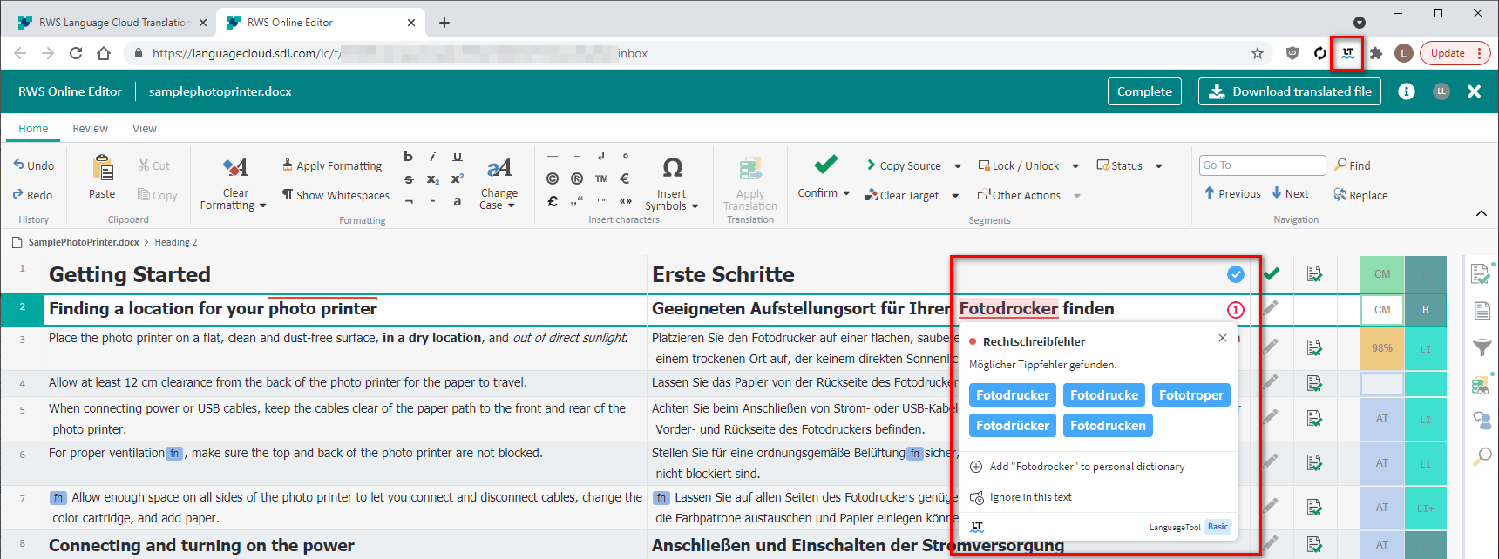
Task: Open the View ribbon tab
Action: (145, 129)
